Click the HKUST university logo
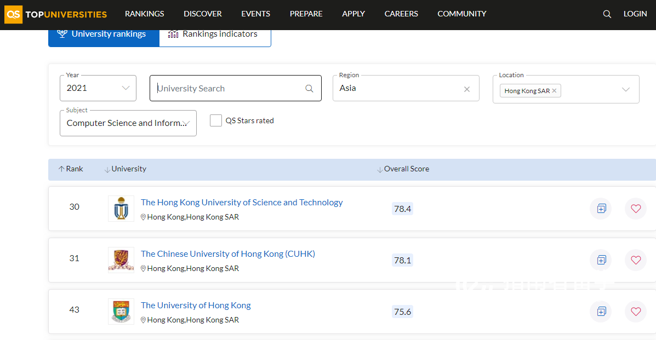The height and width of the screenshot is (340, 656). click(x=121, y=208)
